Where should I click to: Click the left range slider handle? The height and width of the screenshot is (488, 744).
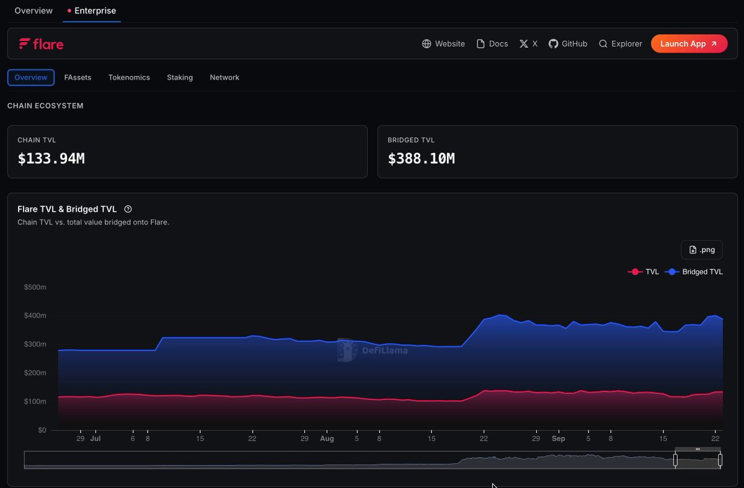point(675,460)
